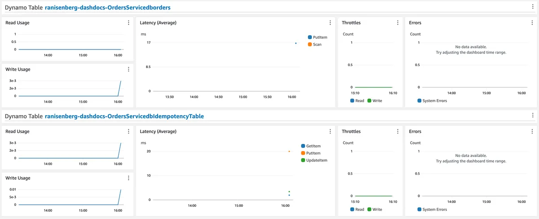Open Throttles widget menu for IdempotencyTable
The height and width of the screenshot is (219, 539).
(x=398, y=131)
